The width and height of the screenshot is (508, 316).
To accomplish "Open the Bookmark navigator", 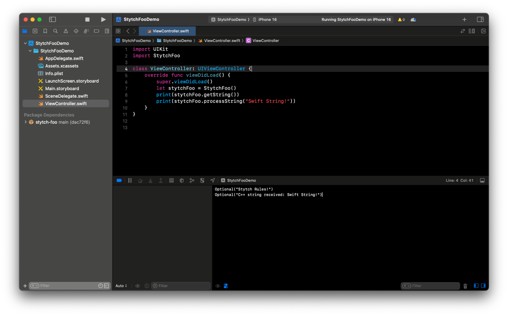I will pyautogui.click(x=45, y=31).
